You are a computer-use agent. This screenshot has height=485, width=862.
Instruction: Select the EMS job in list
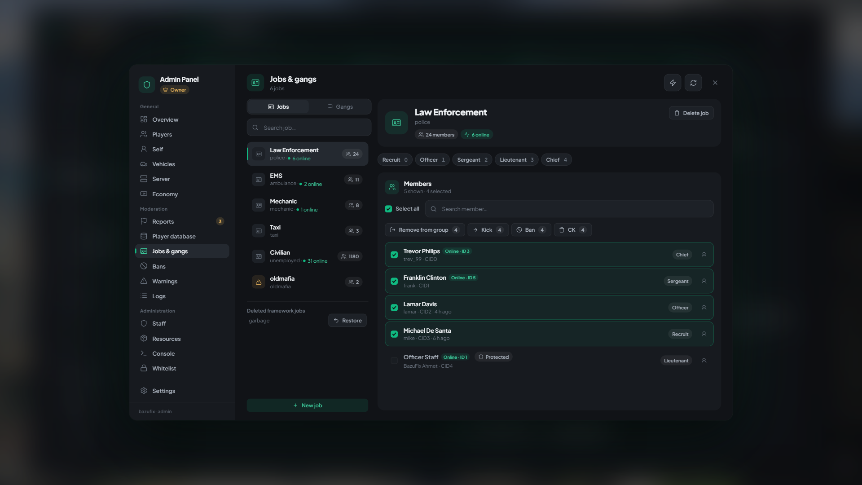click(x=308, y=180)
